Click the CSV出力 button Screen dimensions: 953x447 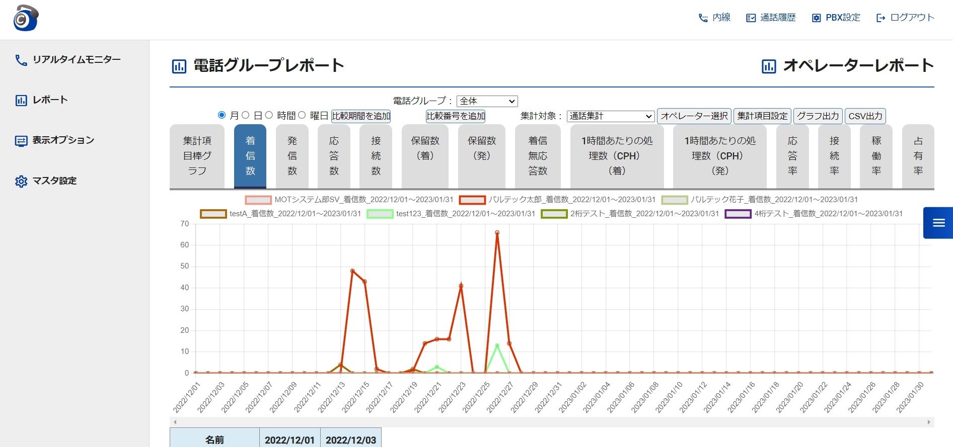click(865, 116)
